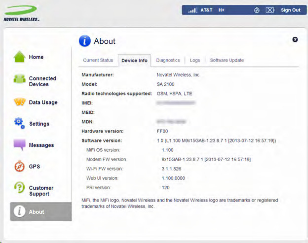Open Settings in the sidebar
308x243 pixels.
pos(39,124)
